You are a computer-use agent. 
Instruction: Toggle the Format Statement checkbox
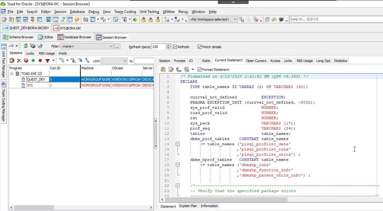tap(199, 69)
